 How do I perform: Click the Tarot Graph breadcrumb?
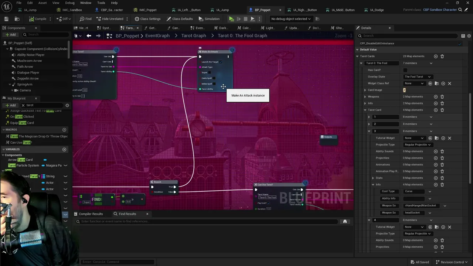[194, 36]
